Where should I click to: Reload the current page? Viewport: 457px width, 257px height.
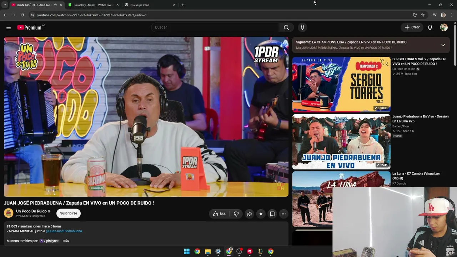[22, 15]
